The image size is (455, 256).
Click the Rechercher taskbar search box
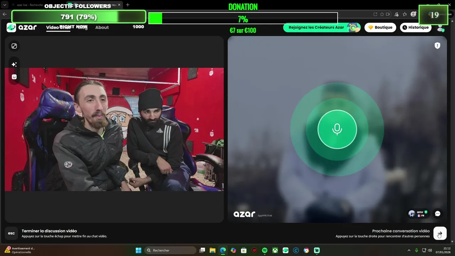pos(171,250)
